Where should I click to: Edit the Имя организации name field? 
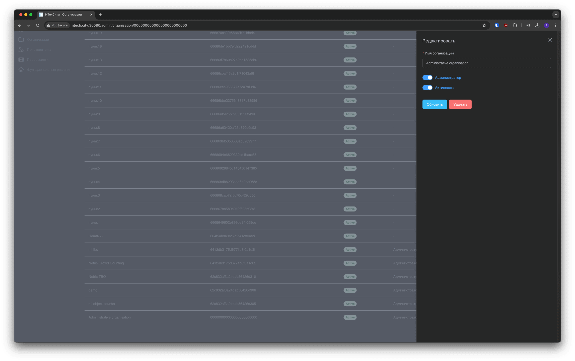point(486,63)
